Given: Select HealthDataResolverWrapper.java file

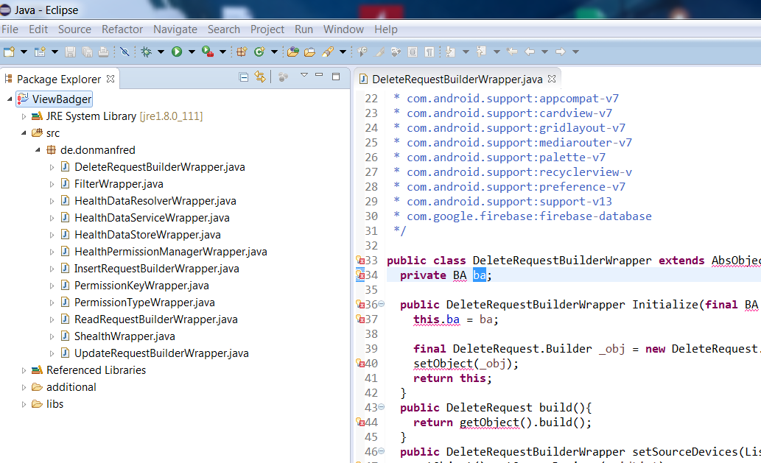Looking at the screenshot, I should [155, 201].
